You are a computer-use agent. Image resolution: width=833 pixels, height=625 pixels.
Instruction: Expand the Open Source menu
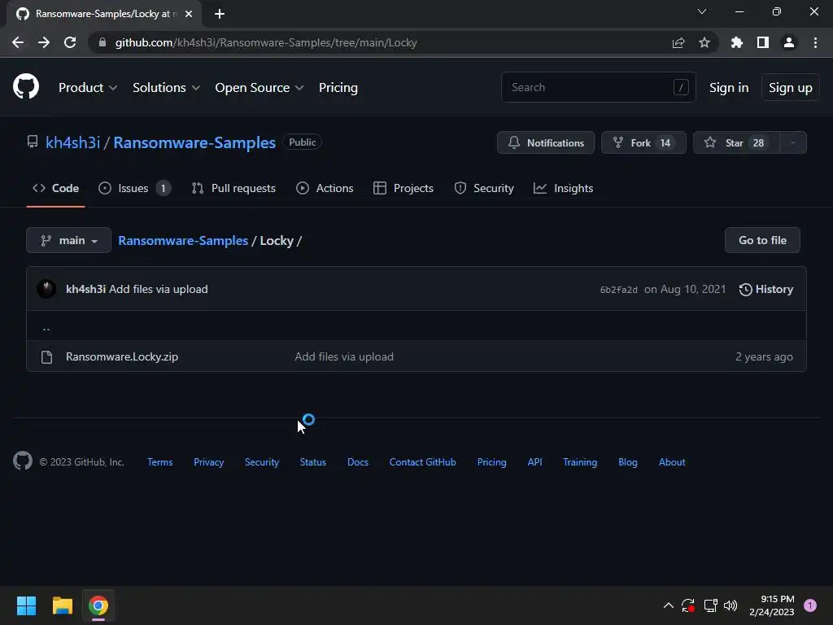259,88
